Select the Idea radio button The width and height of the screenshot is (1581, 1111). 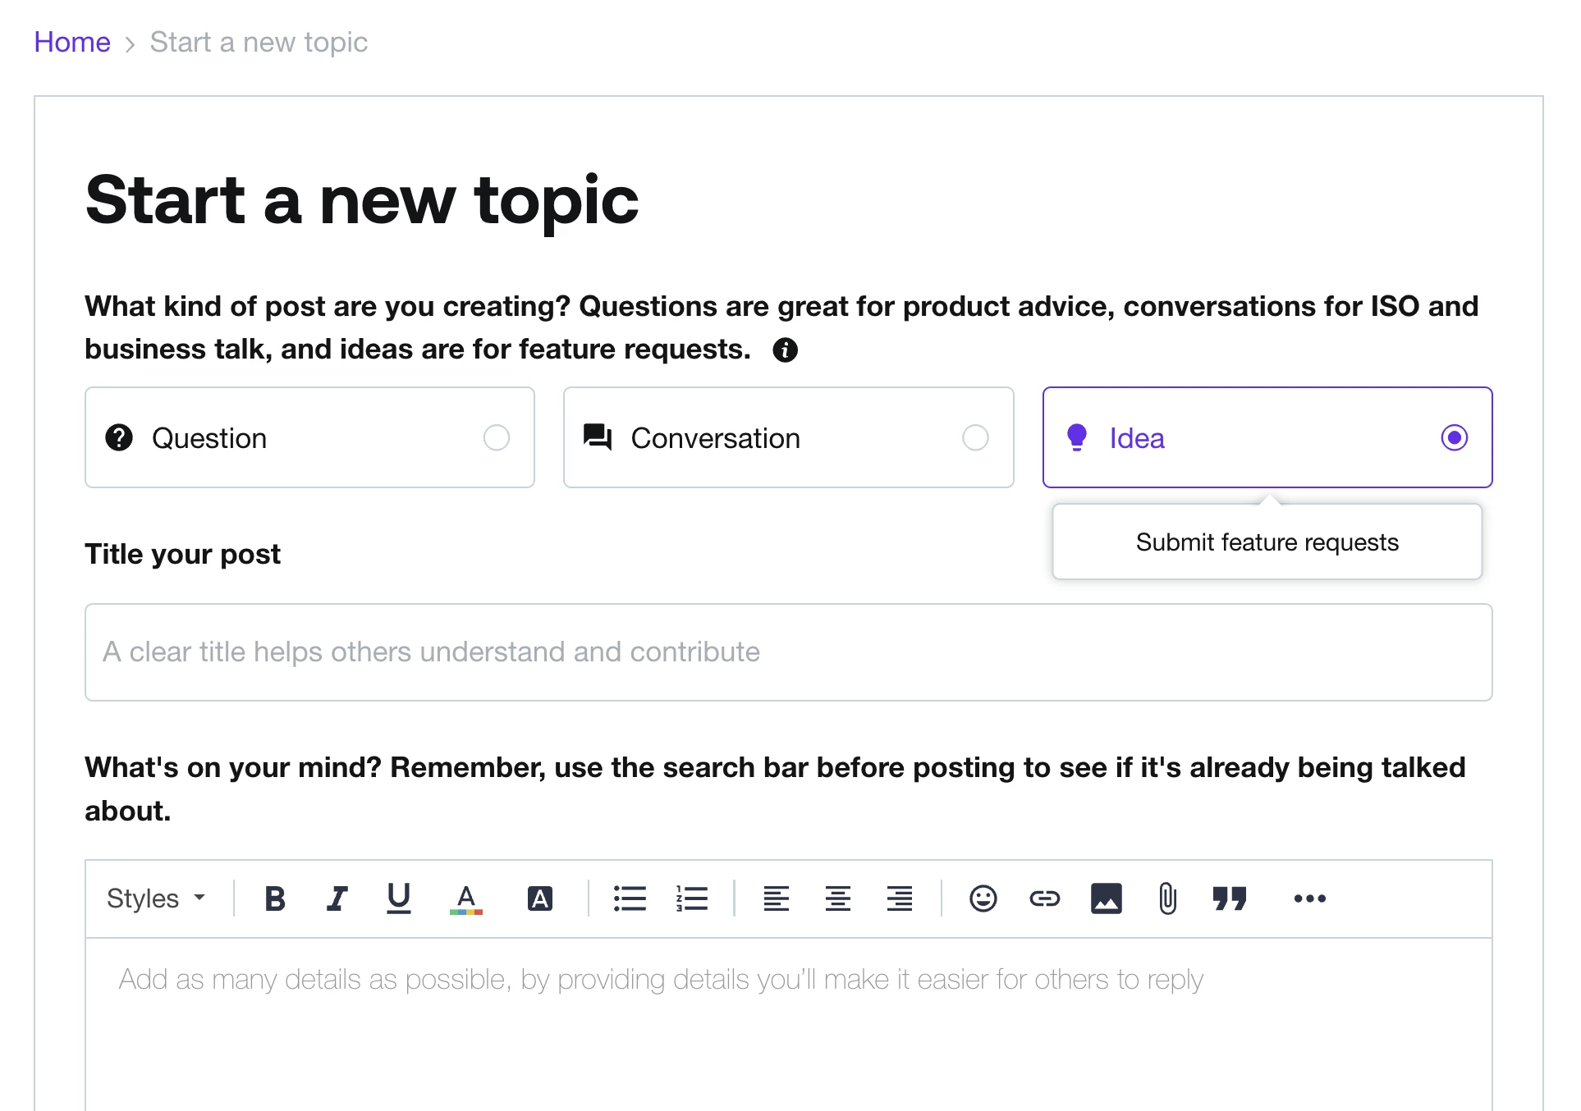[1454, 437]
